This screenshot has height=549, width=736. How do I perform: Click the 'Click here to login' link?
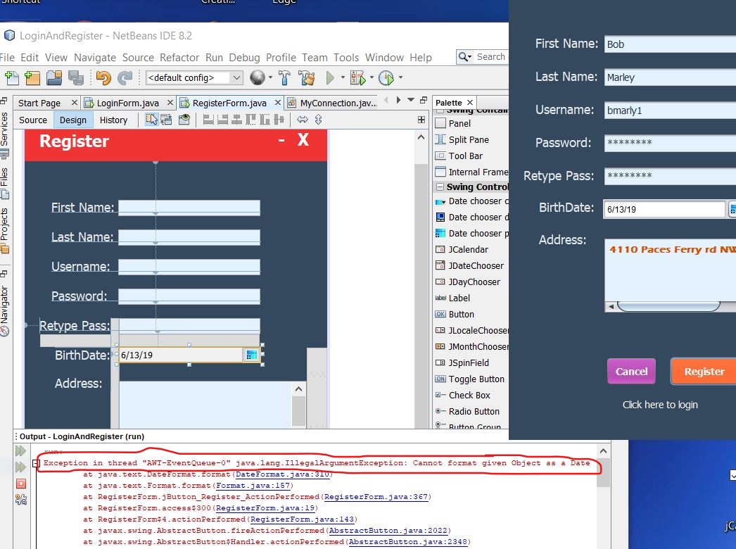[x=660, y=405]
